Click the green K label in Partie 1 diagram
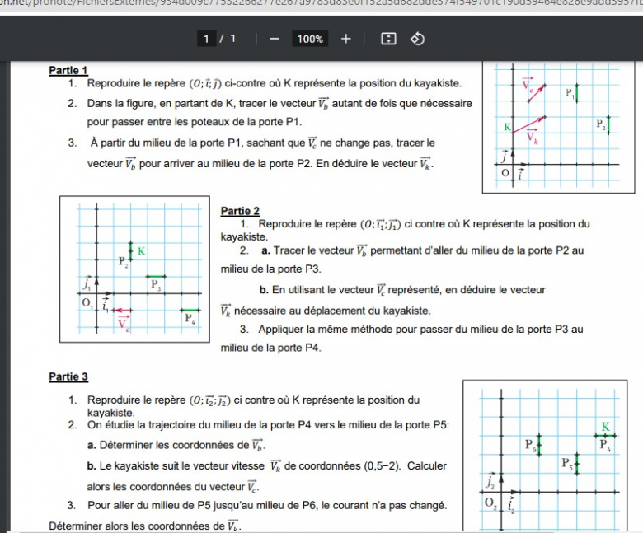Viewport: 643px width, 533px height. (507, 127)
